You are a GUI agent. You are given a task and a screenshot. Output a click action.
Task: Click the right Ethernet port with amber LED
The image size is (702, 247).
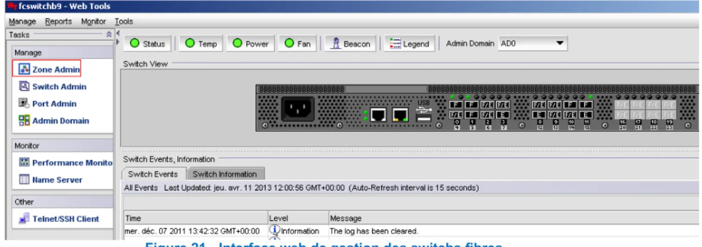coord(400,115)
